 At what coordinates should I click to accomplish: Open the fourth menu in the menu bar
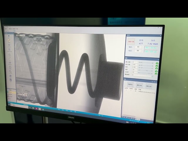tap(17, 29)
